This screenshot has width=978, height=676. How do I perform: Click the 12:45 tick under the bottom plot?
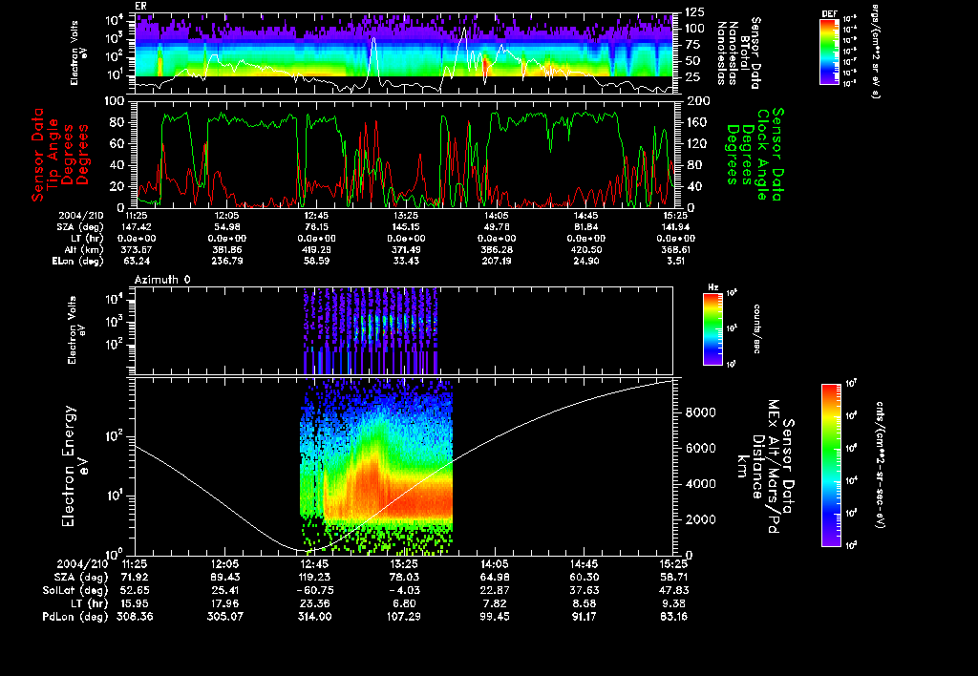coord(314,564)
